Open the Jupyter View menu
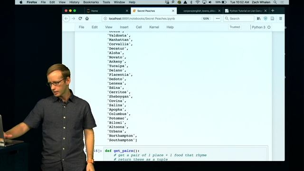 coord(109,27)
